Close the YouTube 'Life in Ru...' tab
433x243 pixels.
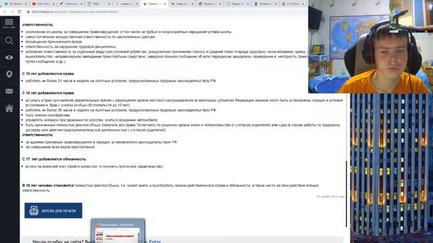tap(53, 4)
